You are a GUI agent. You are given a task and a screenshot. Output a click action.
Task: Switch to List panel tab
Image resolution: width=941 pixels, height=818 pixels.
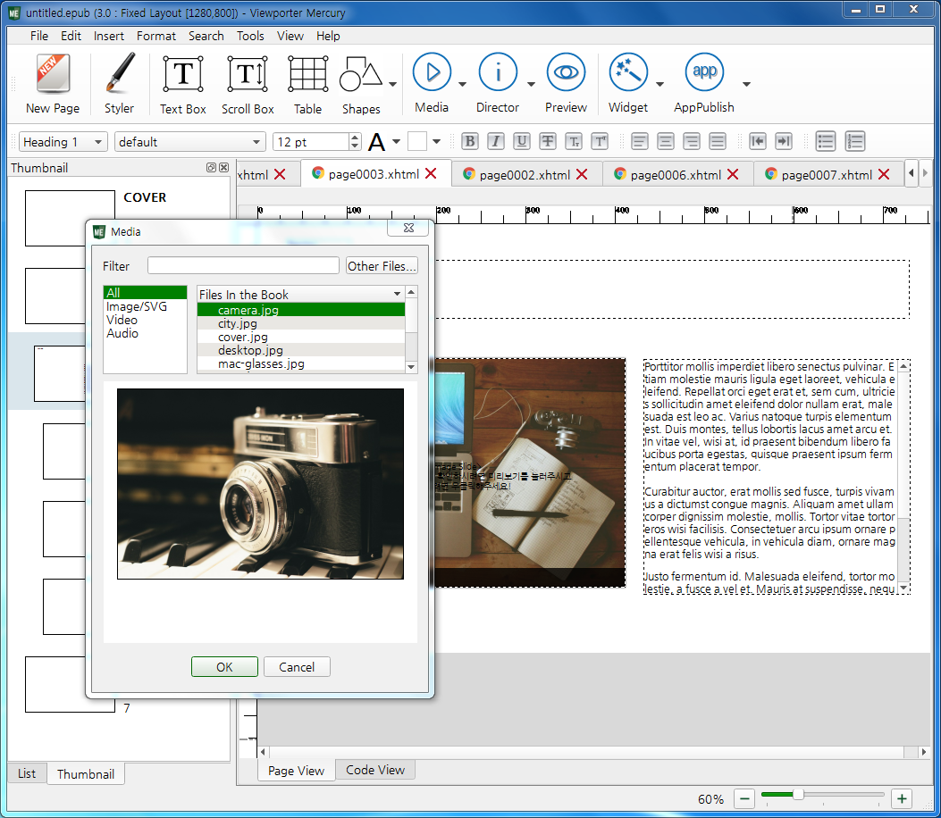coord(27,773)
